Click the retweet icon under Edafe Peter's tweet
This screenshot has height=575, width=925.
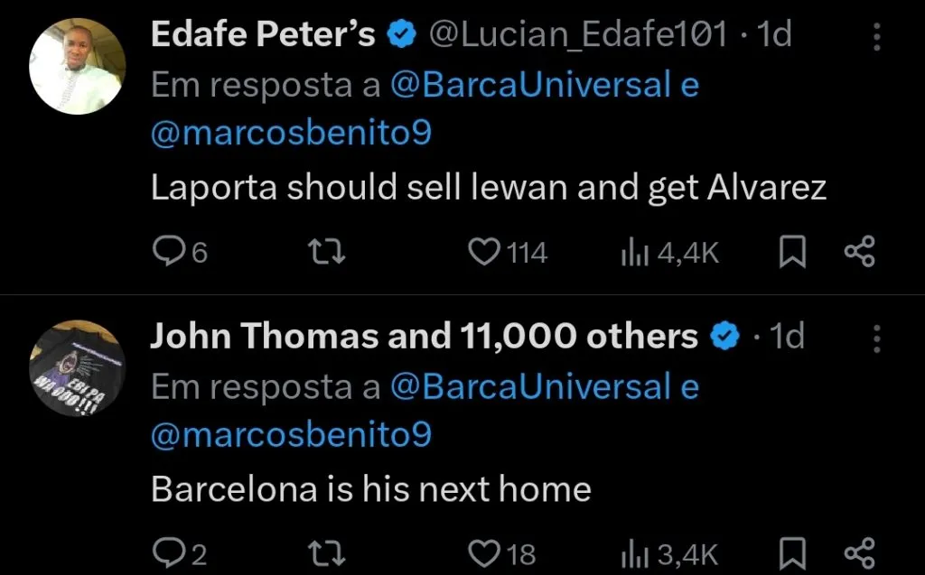[x=325, y=252]
